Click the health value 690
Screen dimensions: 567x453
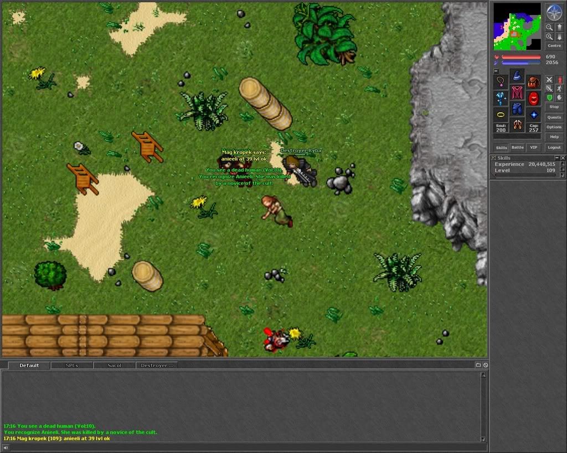click(550, 57)
